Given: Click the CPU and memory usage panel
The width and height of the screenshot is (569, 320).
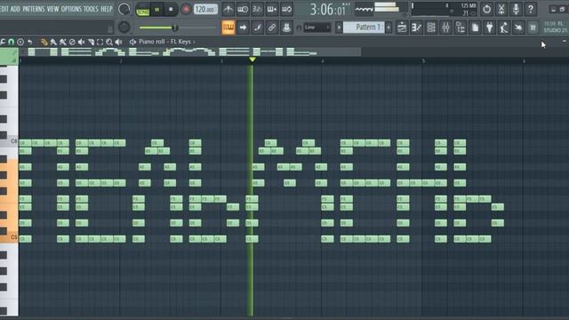Looking at the screenshot, I should pos(444,10).
